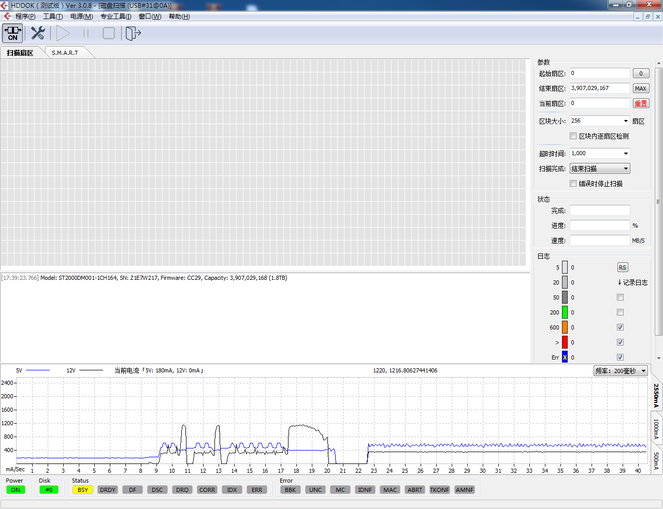Untick the log checkbox for the Err row

pos(621,357)
